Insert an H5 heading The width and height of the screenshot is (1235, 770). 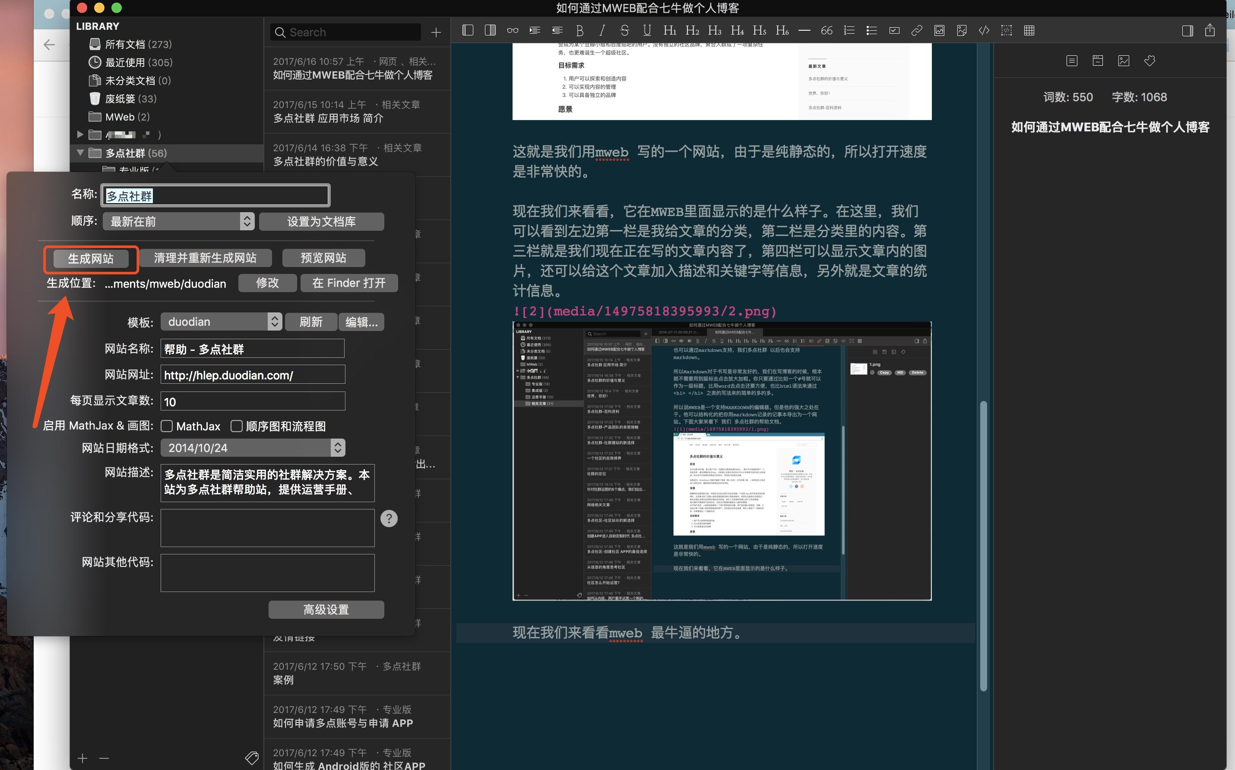click(759, 31)
